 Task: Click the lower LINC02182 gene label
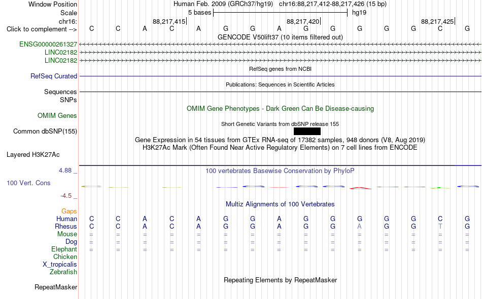click(61, 60)
